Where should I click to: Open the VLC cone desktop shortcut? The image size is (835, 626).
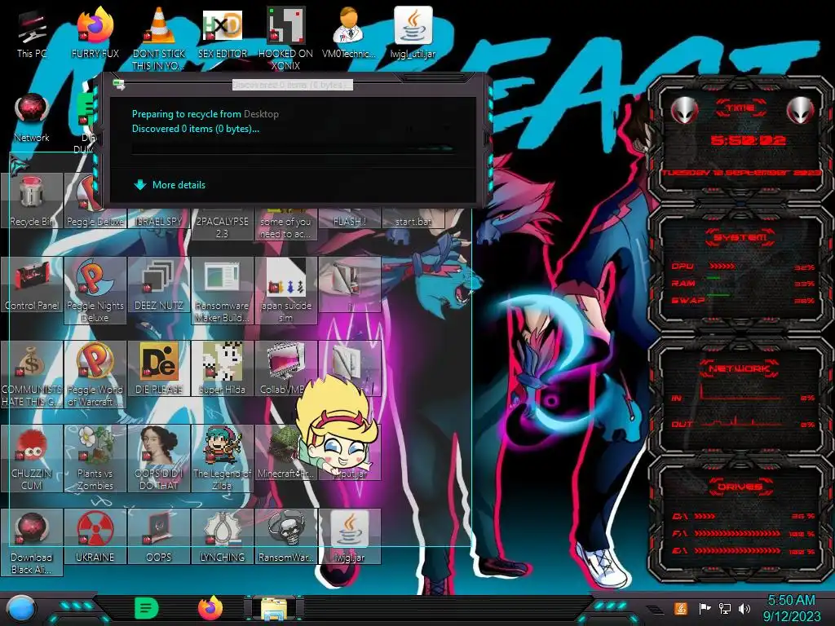[x=159, y=38]
